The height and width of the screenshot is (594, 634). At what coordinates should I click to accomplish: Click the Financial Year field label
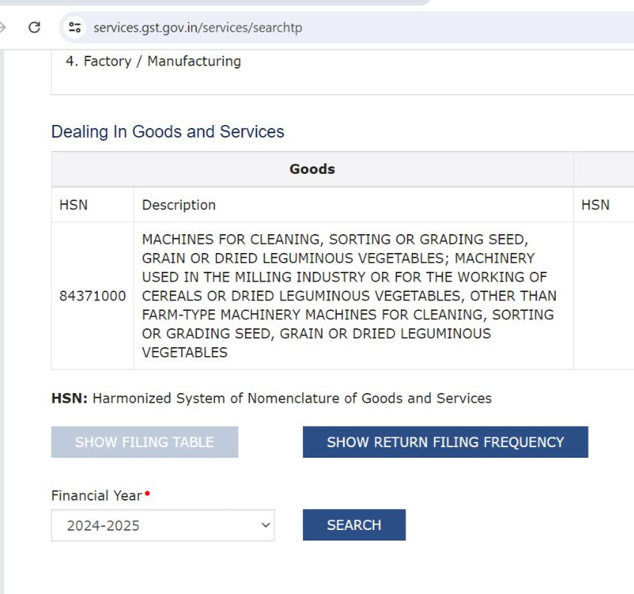96,495
